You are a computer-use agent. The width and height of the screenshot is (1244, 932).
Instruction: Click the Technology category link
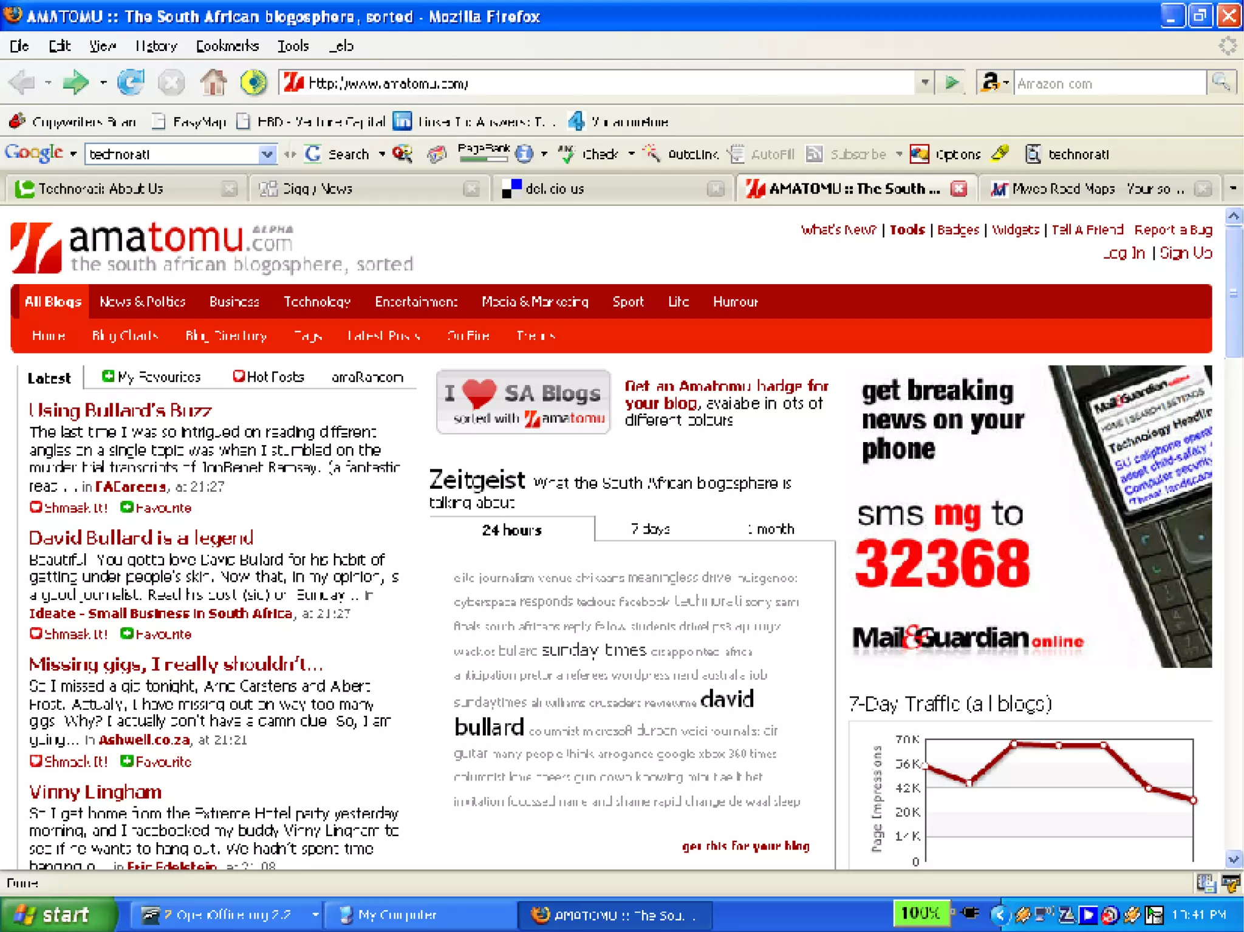(x=317, y=302)
